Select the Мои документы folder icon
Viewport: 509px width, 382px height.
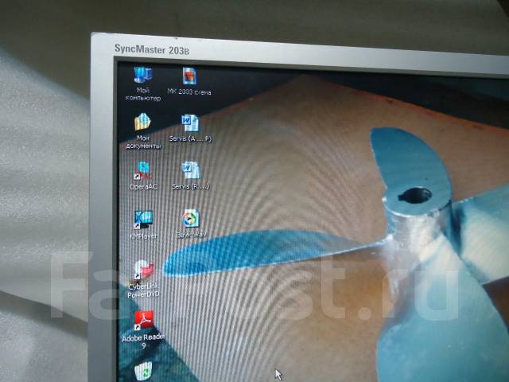143,122
